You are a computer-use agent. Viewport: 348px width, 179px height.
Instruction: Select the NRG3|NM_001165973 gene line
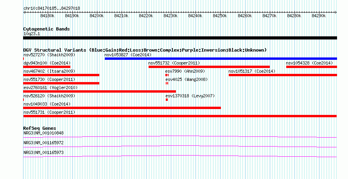point(180,156)
